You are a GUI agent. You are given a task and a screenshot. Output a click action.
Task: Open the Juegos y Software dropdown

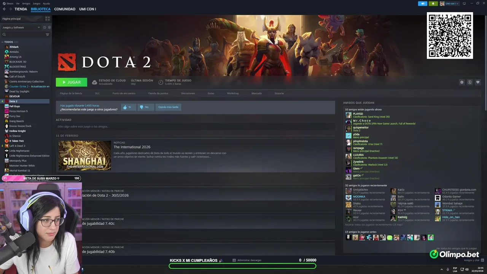(21, 27)
